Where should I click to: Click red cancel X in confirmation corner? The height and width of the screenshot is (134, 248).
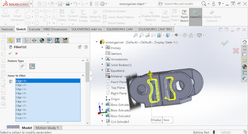[236, 51]
